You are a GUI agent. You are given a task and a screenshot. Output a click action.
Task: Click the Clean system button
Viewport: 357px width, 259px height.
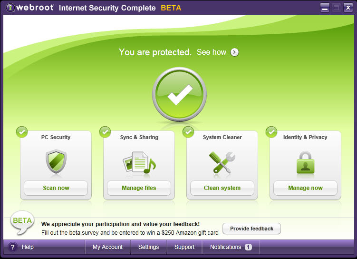(222, 188)
